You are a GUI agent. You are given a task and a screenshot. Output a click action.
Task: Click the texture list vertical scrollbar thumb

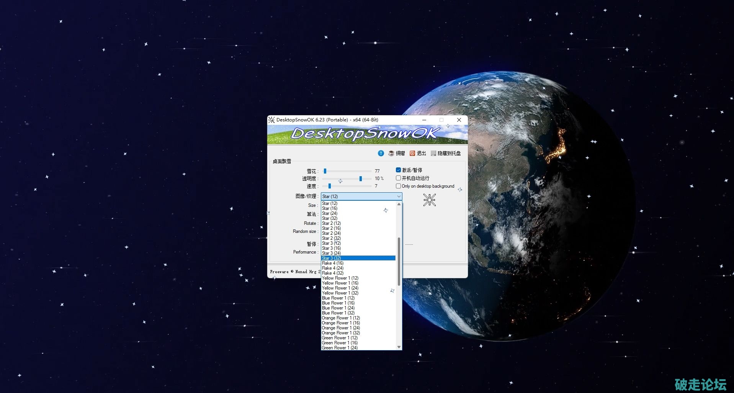[x=399, y=261]
